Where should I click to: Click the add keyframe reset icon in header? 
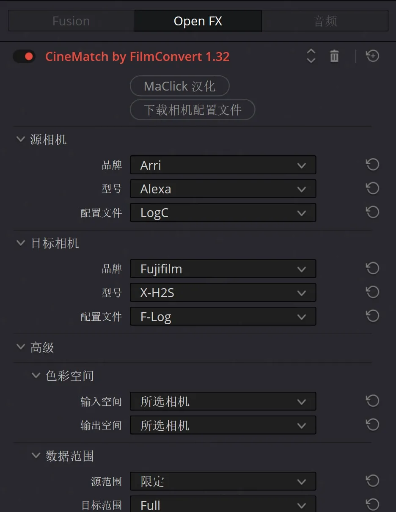(372, 56)
